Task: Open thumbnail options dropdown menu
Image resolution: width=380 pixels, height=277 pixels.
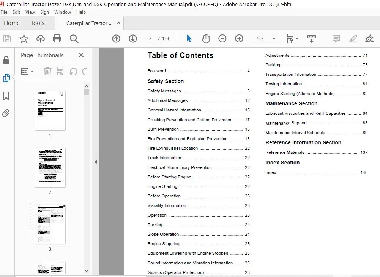Action: tap(27, 71)
